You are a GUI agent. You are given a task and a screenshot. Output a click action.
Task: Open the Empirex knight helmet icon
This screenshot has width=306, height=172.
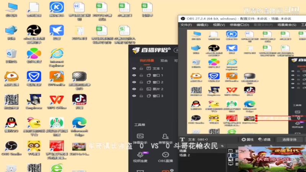pyautogui.click(x=34, y=101)
